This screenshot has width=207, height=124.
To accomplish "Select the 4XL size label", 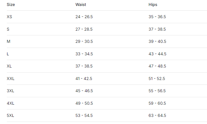I will (10, 103).
